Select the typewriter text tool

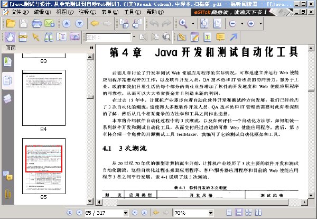click(x=208, y=37)
